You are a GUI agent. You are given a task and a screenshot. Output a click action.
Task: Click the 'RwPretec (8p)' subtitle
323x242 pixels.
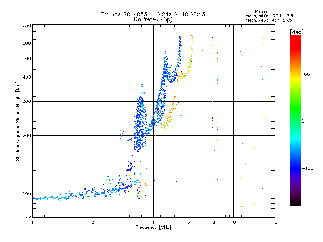tap(153, 19)
